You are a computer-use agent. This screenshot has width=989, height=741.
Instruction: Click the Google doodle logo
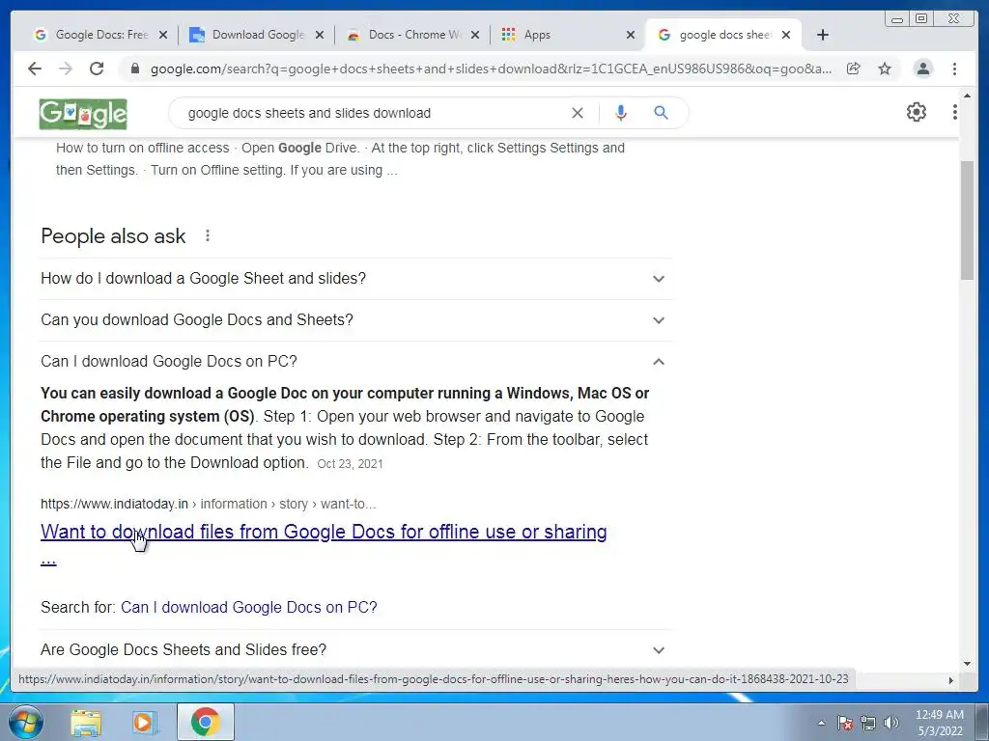pyautogui.click(x=83, y=114)
